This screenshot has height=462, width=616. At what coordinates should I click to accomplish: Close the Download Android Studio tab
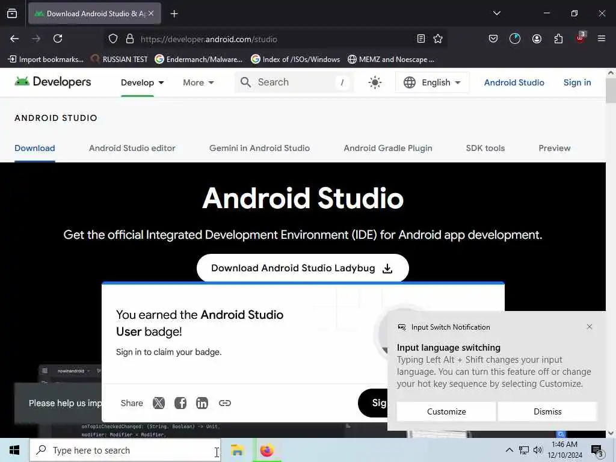pos(151,13)
